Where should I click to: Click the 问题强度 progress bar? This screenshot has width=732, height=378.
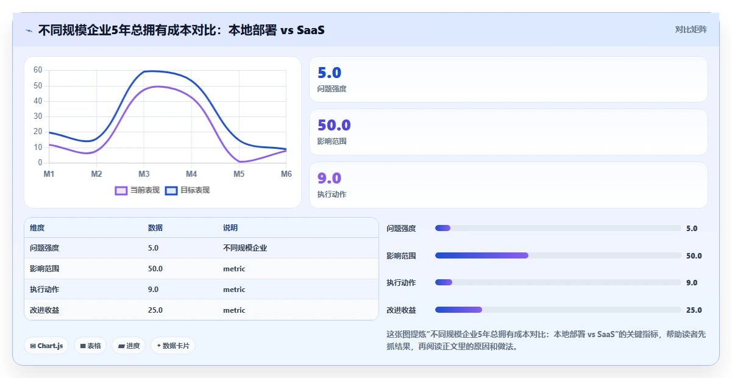click(558, 228)
